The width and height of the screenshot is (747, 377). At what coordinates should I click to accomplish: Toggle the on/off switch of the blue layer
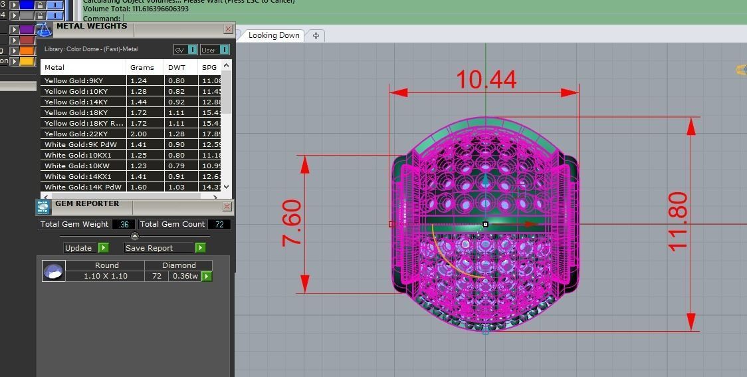pyautogui.click(x=54, y=5)
